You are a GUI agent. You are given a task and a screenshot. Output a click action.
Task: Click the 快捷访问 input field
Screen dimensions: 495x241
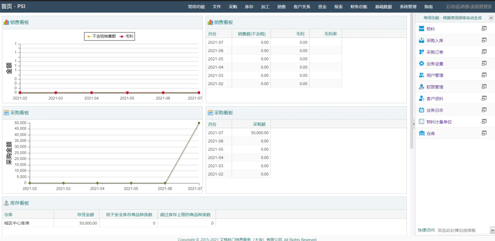[463, 230]
